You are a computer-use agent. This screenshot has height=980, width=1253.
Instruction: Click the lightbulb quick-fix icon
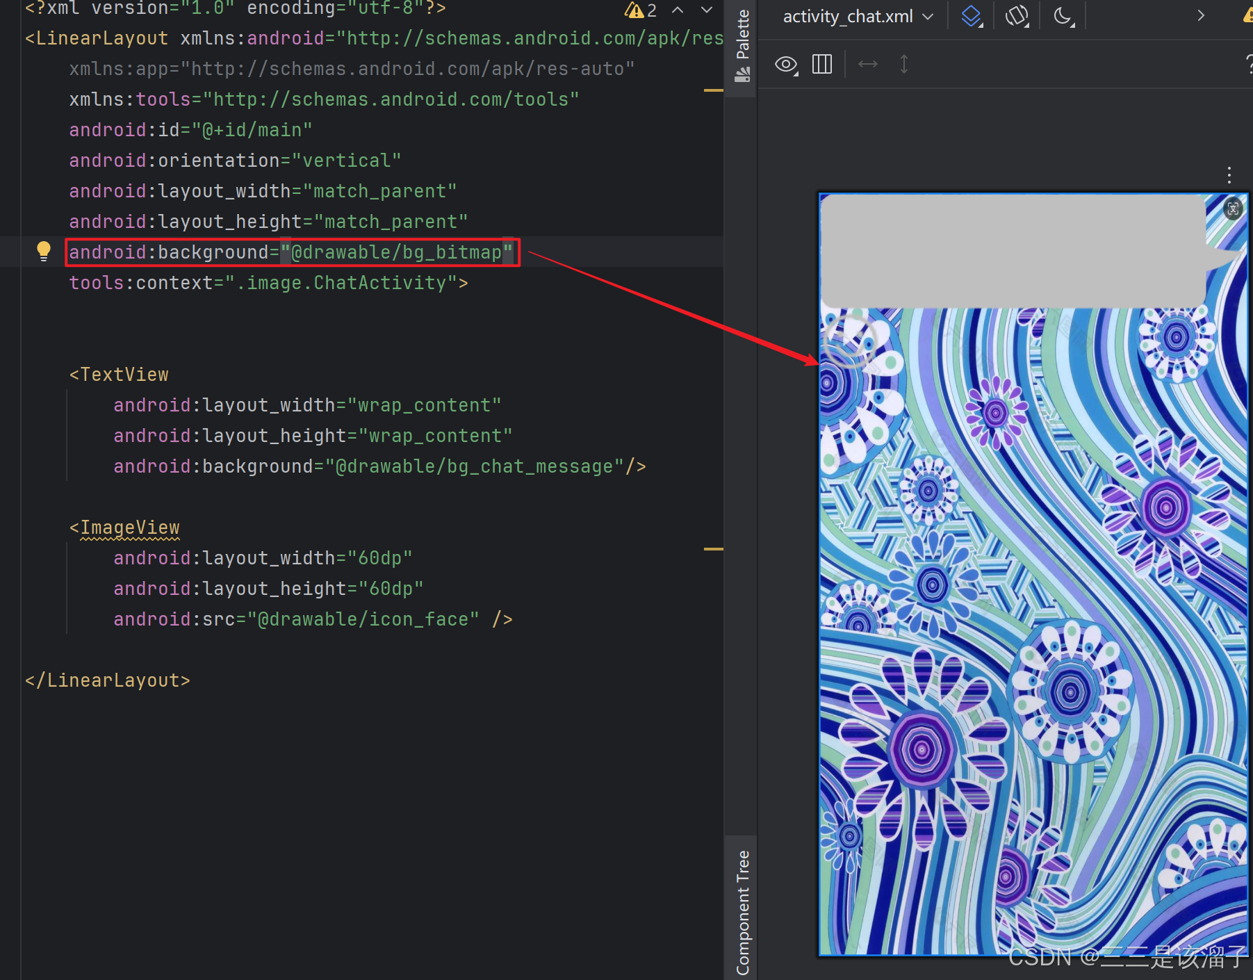click(44, 251)
